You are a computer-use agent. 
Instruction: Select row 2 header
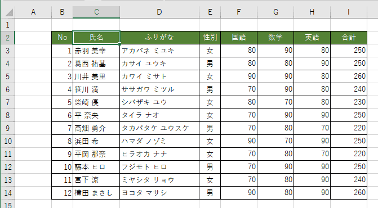[x=7, y=38]
